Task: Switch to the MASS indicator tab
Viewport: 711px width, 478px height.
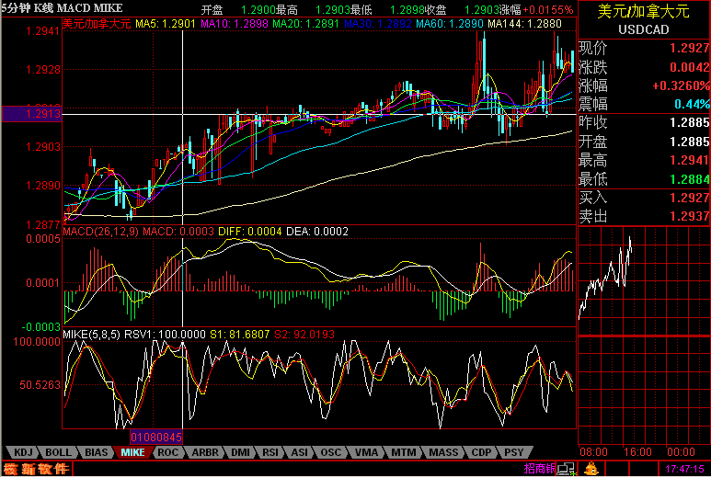Action: pyautogui.click(x=443, y=452)
